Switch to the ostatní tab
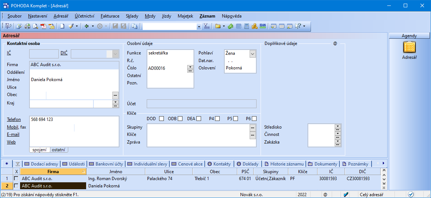The image size is (431, 198). coord(59,150)
